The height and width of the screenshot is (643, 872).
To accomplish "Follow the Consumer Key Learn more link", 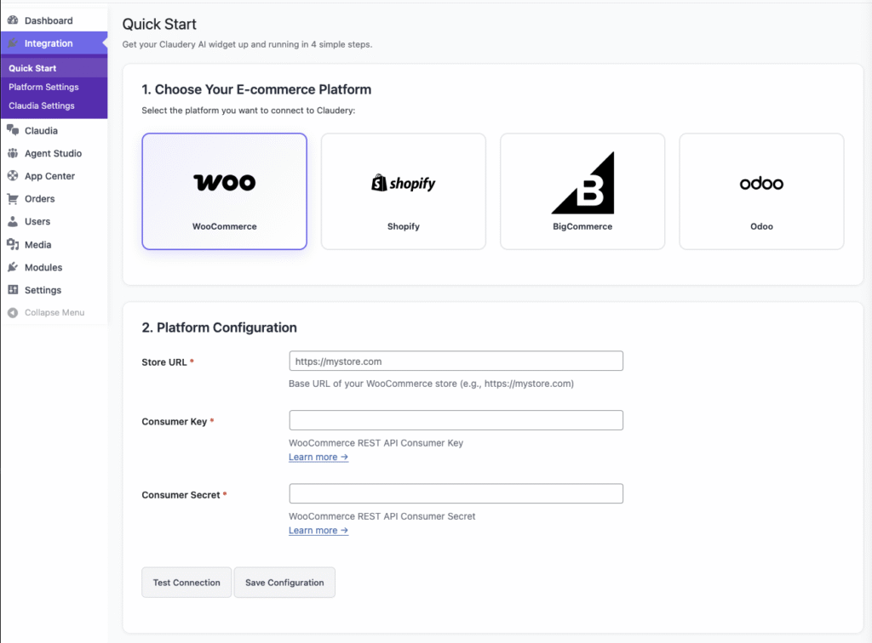I will (318, 457).
